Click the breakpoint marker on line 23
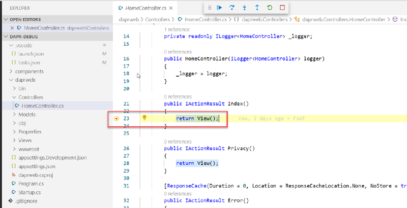407x208 pixels. (x=117, y=119)
